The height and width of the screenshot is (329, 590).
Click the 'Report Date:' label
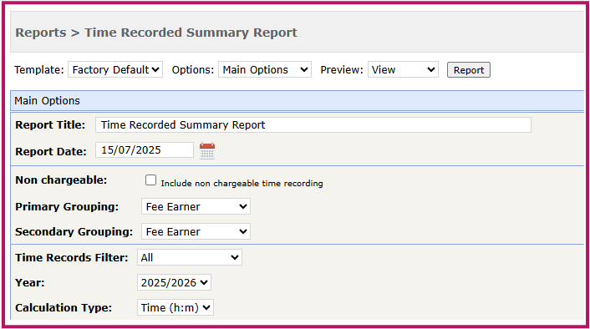tap(51, 151)
